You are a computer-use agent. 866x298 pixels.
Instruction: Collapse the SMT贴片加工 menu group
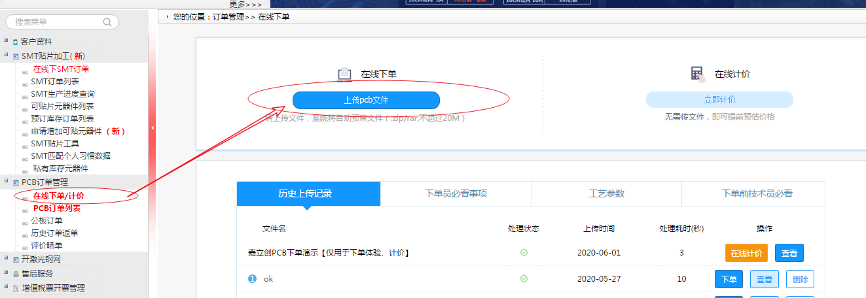point(6,56)
